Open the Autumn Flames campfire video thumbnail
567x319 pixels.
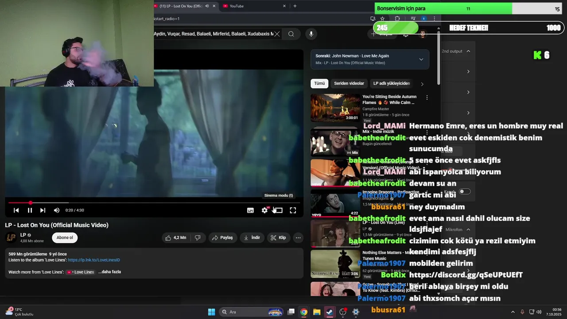pyautogui.click(x=335, y=108)
